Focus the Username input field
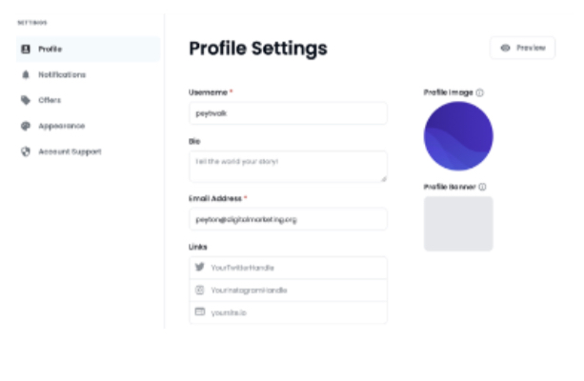 coord(288,113)
